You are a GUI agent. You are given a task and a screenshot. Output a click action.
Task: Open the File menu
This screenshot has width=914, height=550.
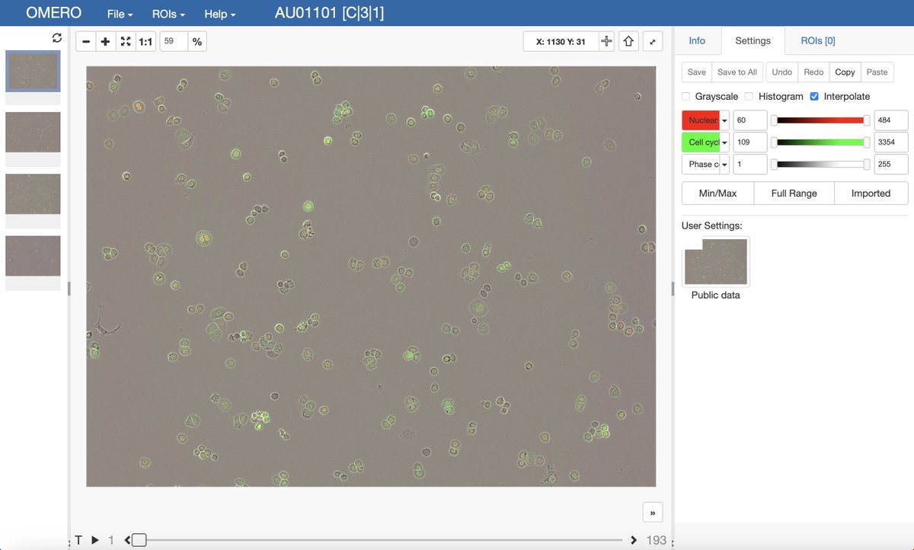[120, 14]
